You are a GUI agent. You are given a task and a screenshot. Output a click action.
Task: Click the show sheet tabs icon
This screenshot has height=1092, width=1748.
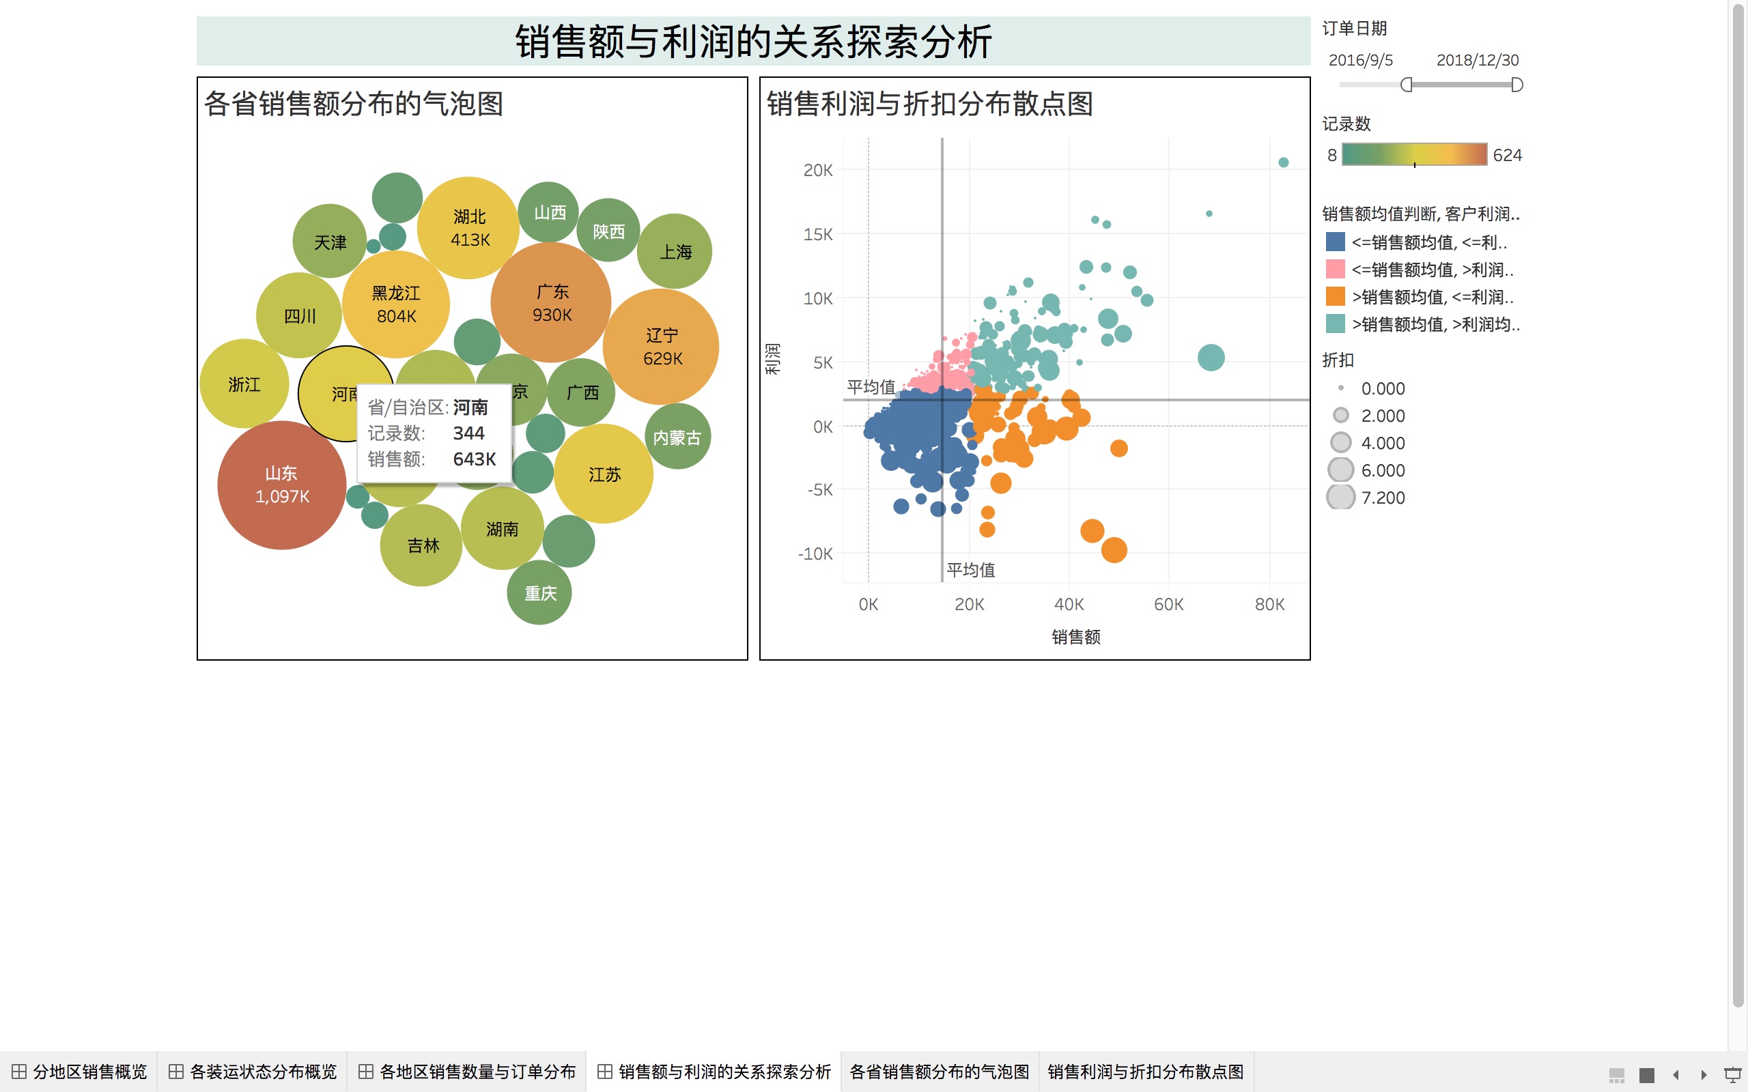1647,1075
